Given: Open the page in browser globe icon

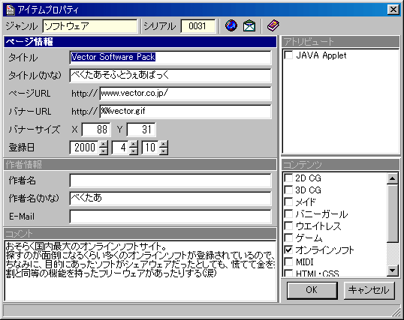Looking at the screenshot, I should (231, 25).
